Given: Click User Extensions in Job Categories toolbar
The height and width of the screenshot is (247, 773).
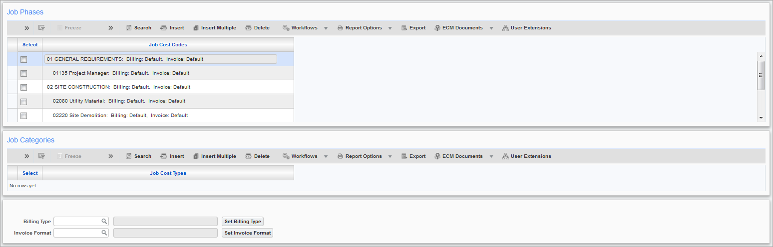Looking at the screenshot, I should point(527,156).
